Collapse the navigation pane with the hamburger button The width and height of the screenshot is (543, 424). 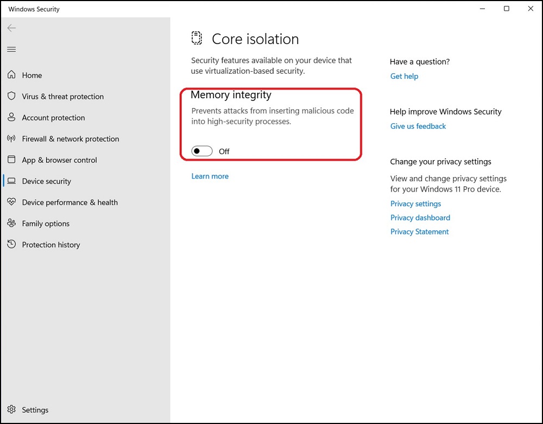11,49
